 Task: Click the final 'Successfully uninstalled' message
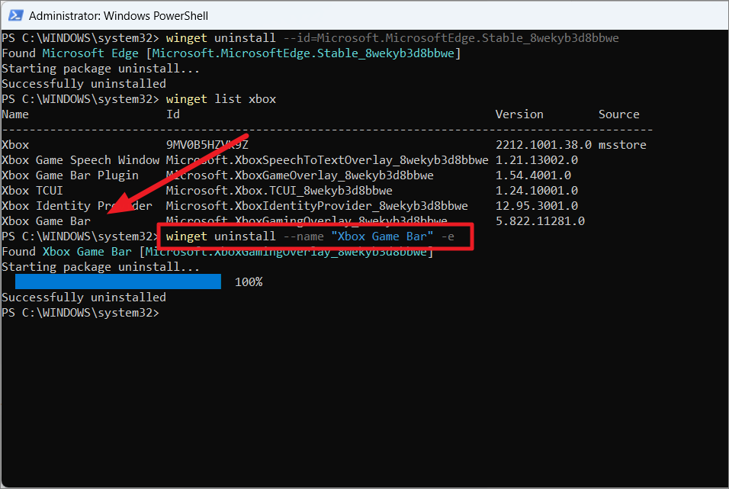(x=84, y=298)
